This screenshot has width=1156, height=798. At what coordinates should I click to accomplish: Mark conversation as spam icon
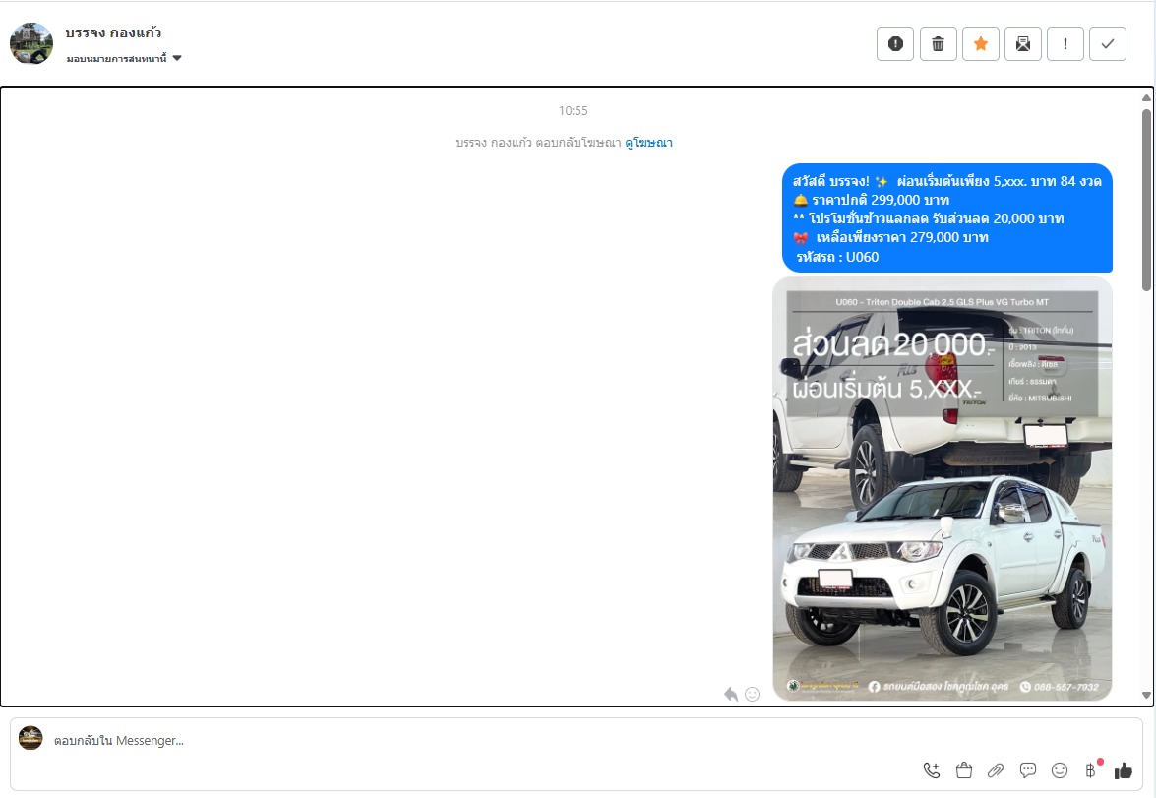click(895, 44)
